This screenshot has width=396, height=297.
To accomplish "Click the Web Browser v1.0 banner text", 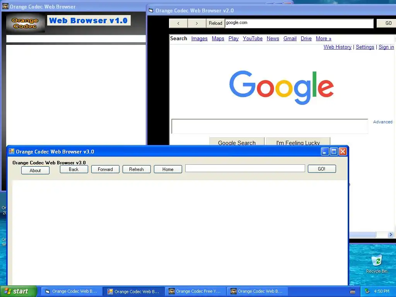I will point(89,20).
